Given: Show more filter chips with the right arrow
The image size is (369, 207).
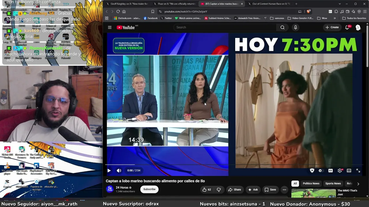Looking at the screenshot, I should pos(358,184).
